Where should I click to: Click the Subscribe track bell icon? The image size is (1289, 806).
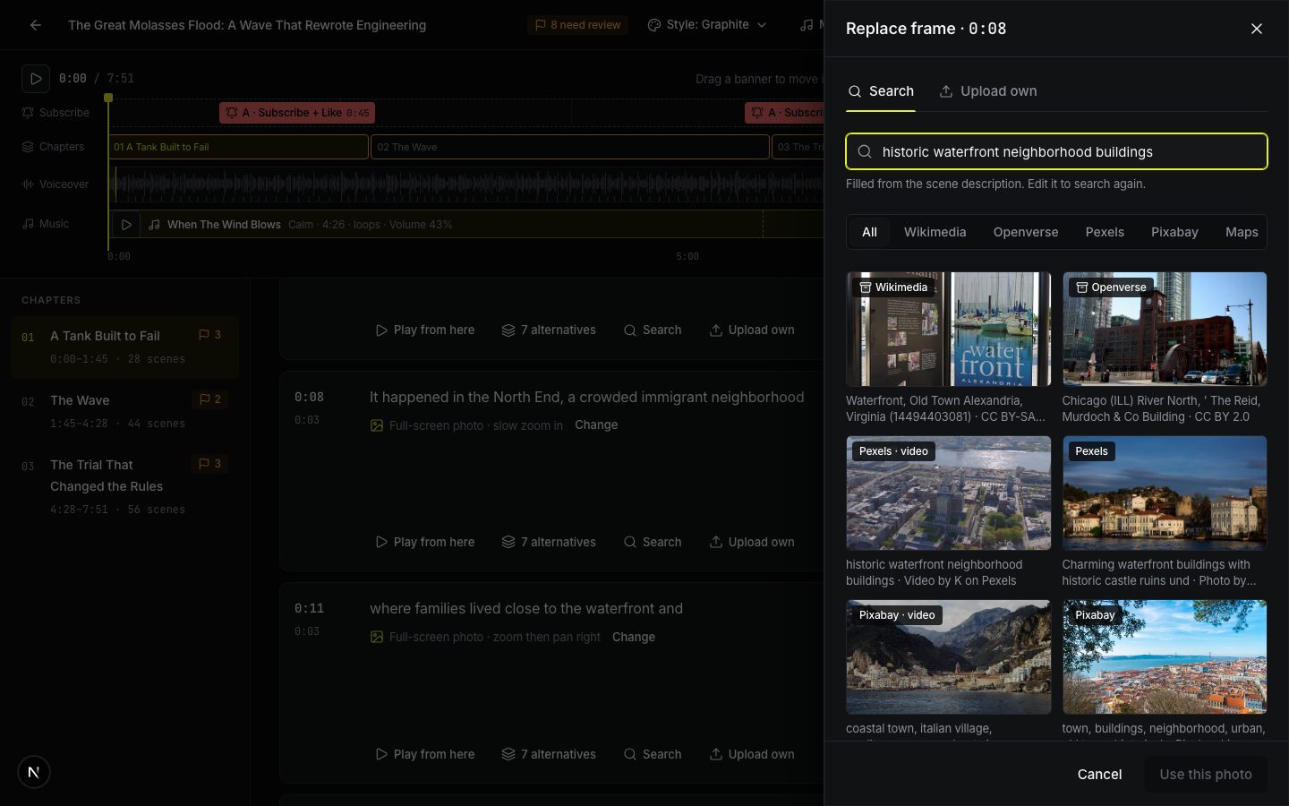tap(28, 113)
